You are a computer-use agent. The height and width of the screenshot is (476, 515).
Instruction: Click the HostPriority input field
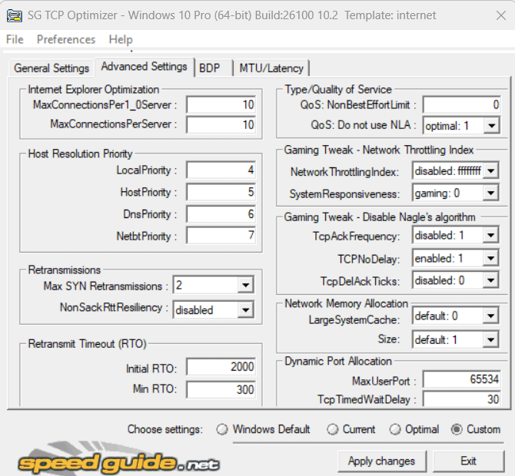pos(221,192)
